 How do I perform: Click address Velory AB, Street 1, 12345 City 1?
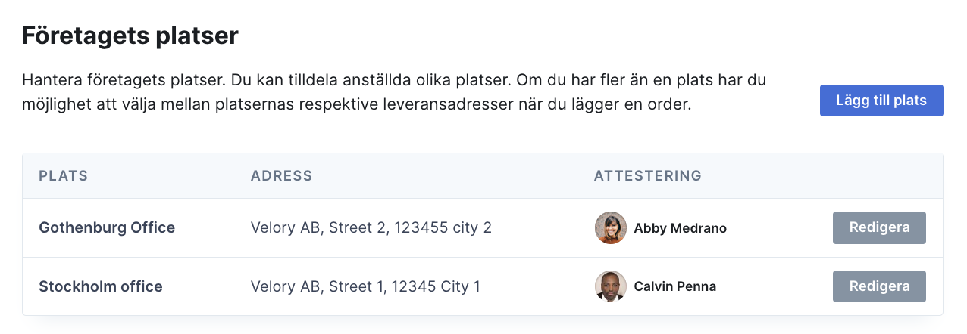pos(365,286)
